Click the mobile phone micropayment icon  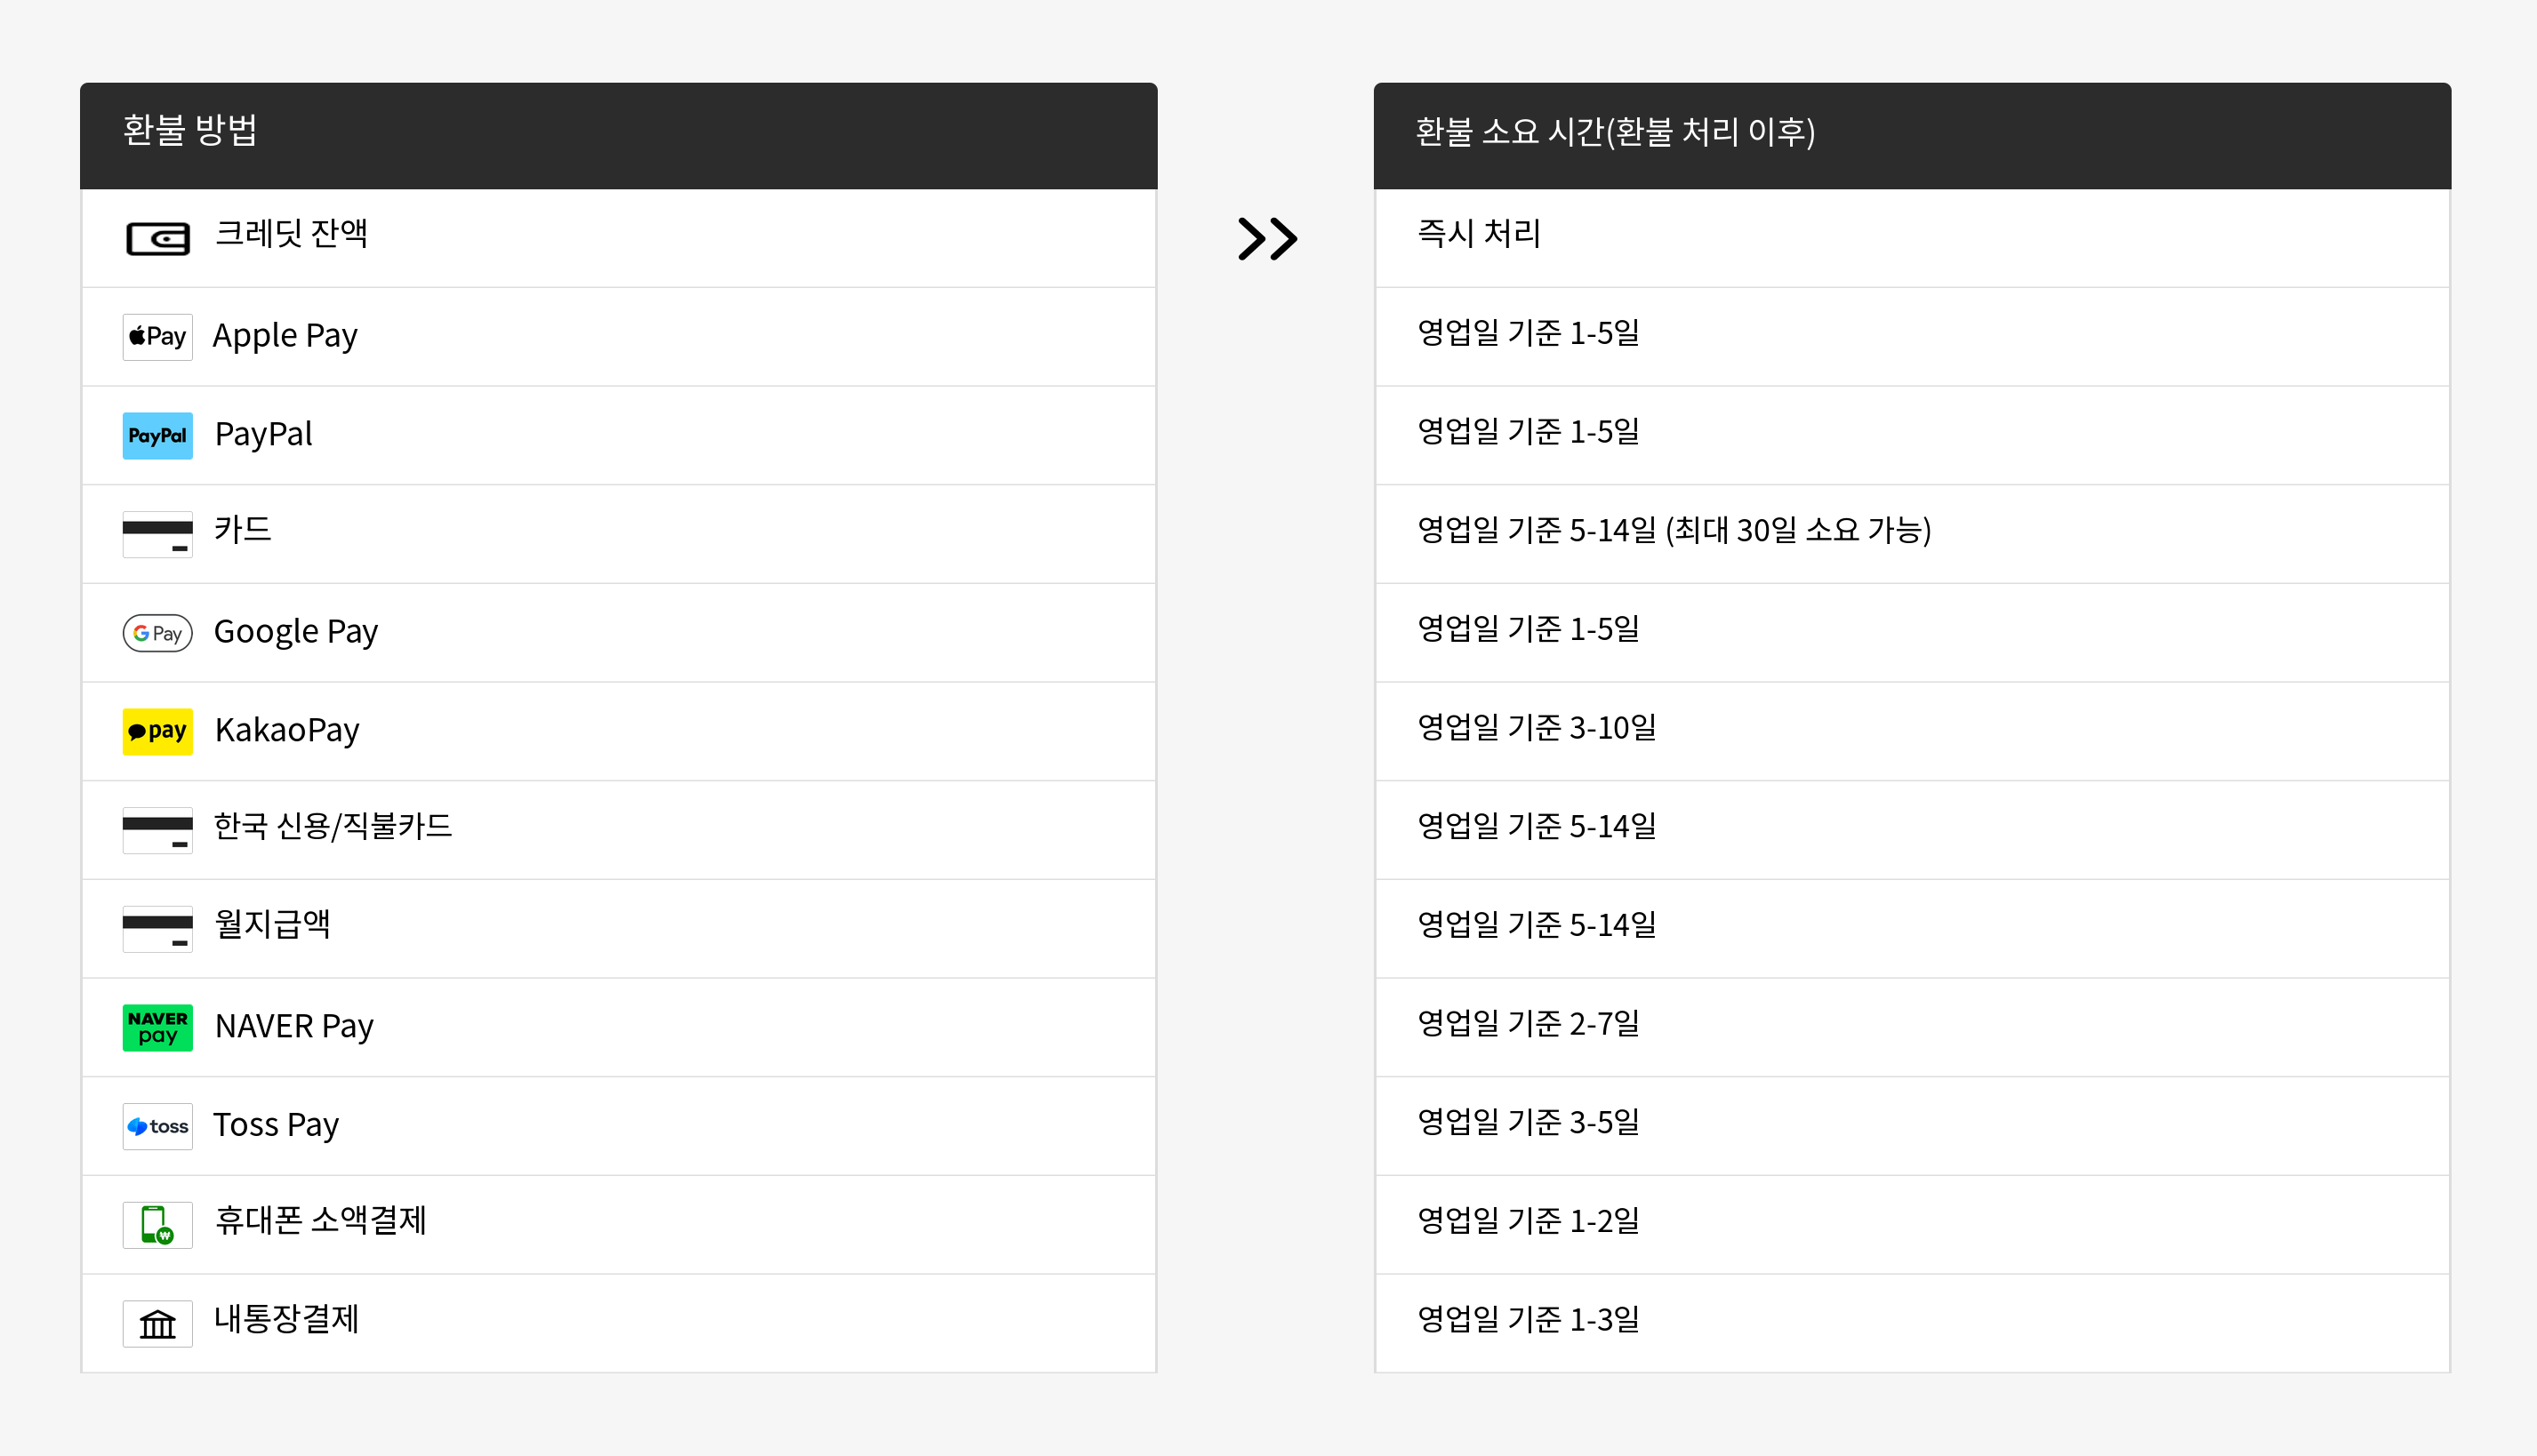click(157, 1224)
